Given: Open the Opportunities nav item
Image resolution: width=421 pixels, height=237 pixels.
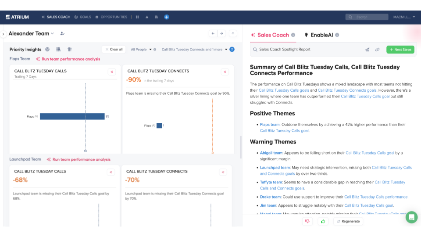Looking at the screenshot, I should (111, 17).
